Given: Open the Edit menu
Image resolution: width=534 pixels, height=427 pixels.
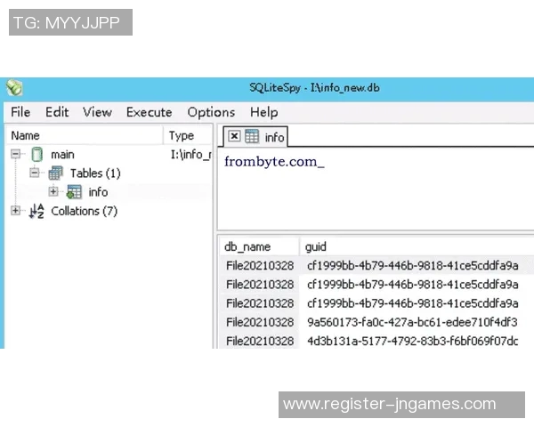Looking at the screenshot, I should tap(57, 112).
